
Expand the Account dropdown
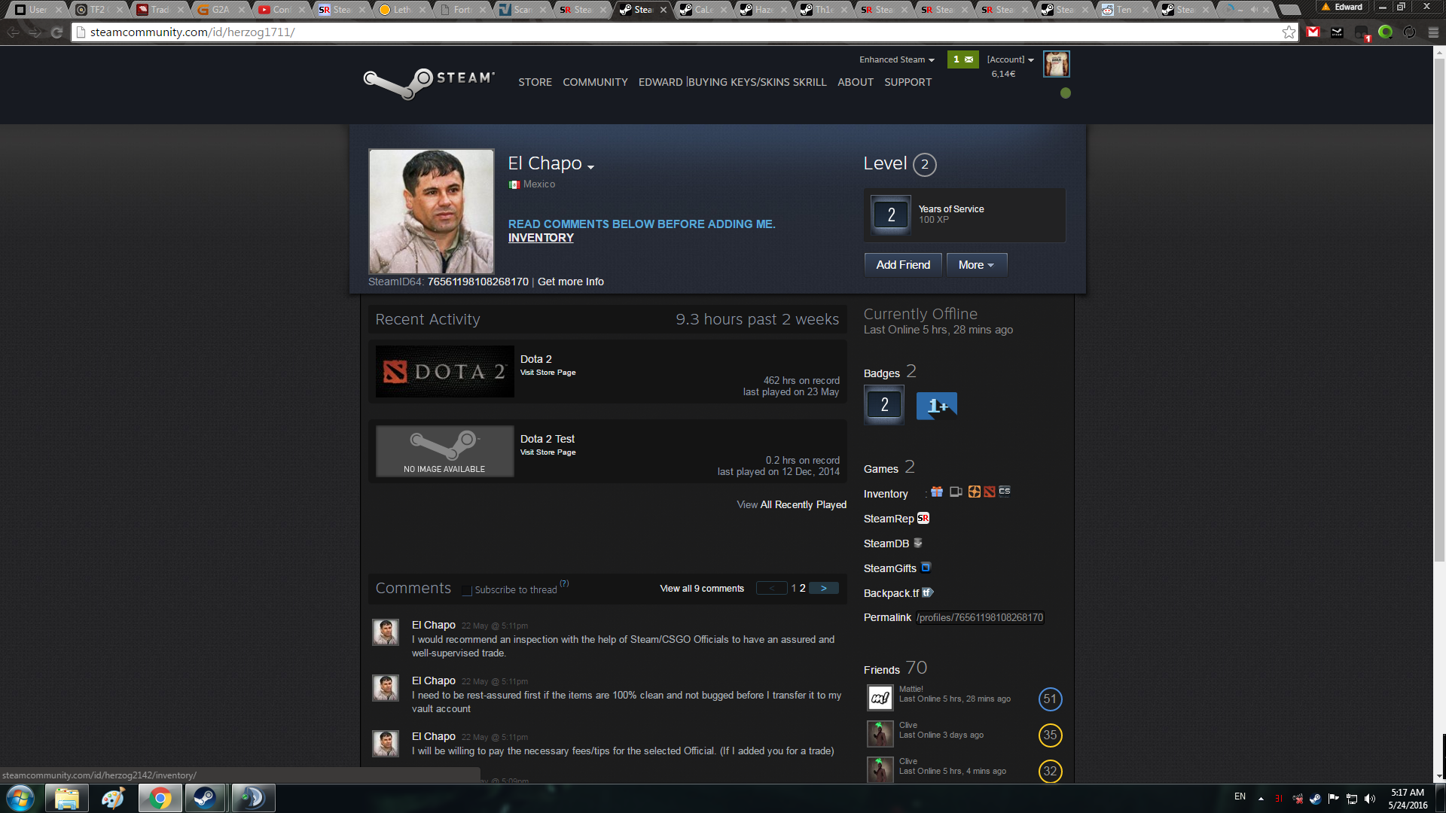pyautogui.click(x=1010, y=59)
